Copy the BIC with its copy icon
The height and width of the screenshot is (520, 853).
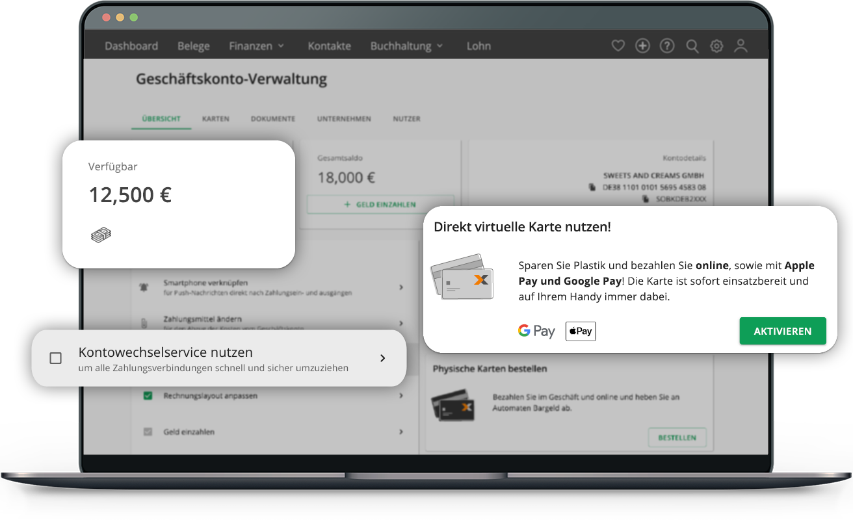coord(646,199)
